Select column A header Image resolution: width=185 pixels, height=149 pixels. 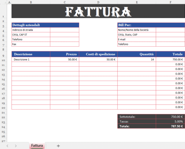click(x=9, y=2)
